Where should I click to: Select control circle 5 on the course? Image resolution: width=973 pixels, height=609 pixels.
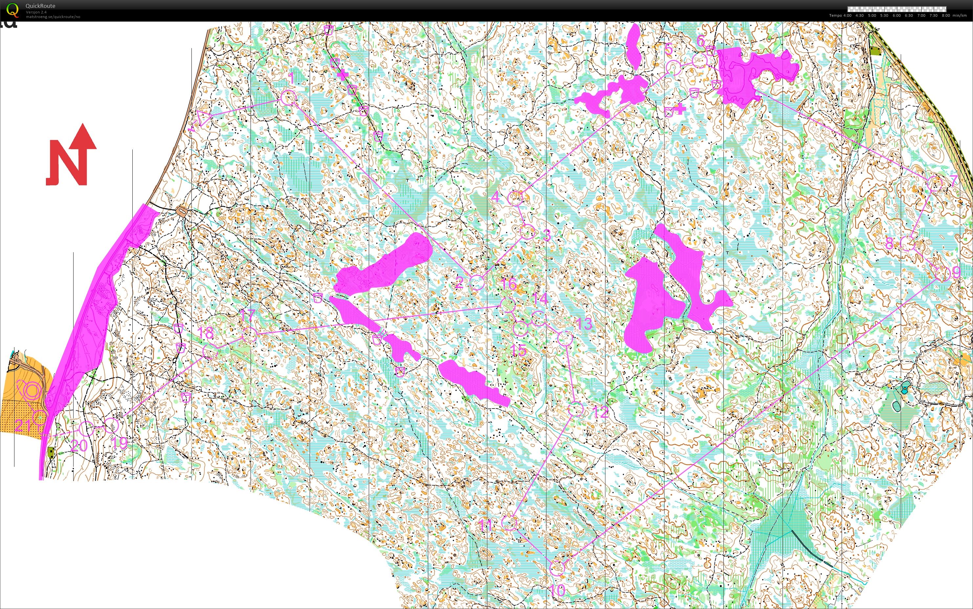click(x=673, y=68)
